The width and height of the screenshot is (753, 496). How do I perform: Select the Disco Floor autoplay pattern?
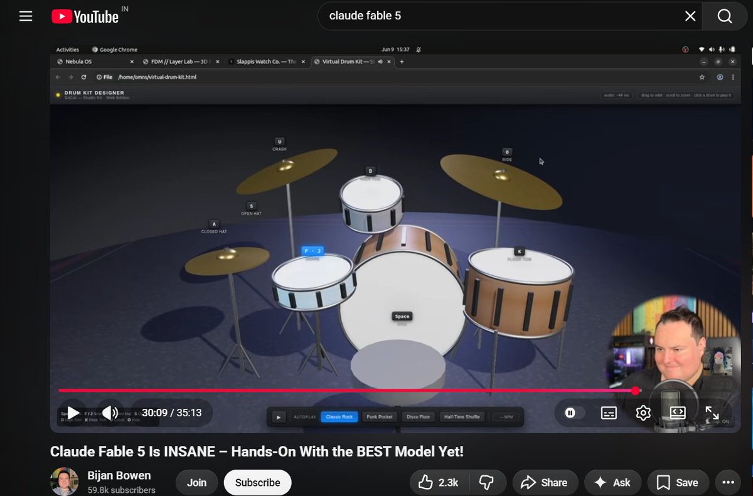[419, 417]
